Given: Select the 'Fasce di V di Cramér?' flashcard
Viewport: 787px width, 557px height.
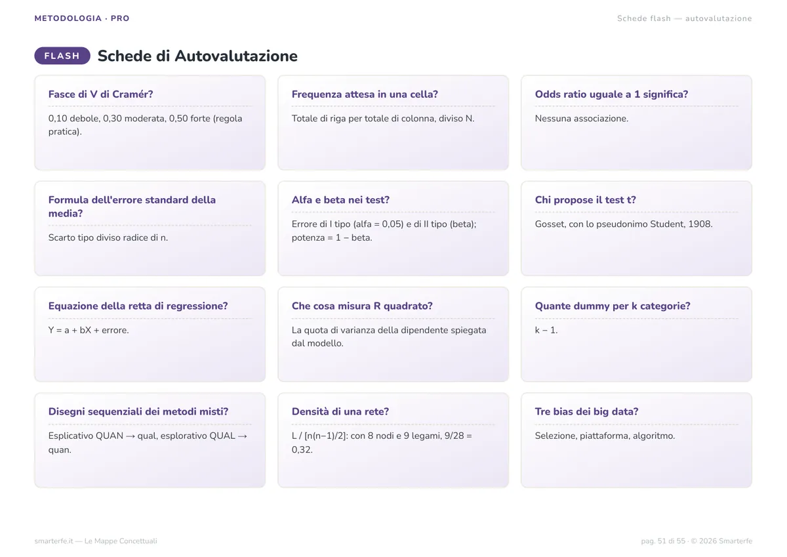Looking at the screenshot, I should click(150, 123).
